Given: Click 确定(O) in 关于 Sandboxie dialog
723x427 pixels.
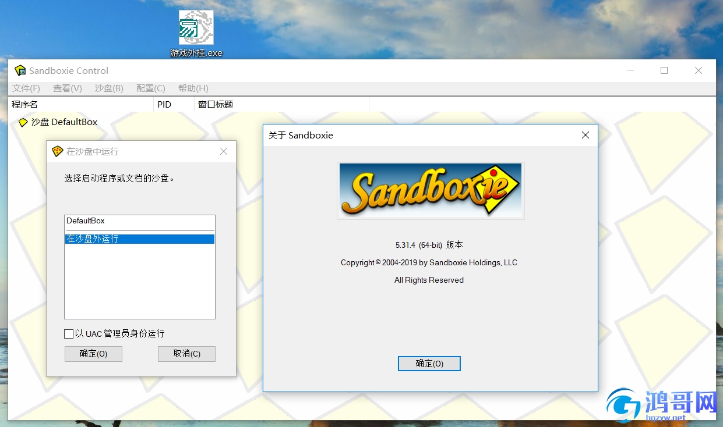Looking at the screenshot, I should click(x=429, y=364).
